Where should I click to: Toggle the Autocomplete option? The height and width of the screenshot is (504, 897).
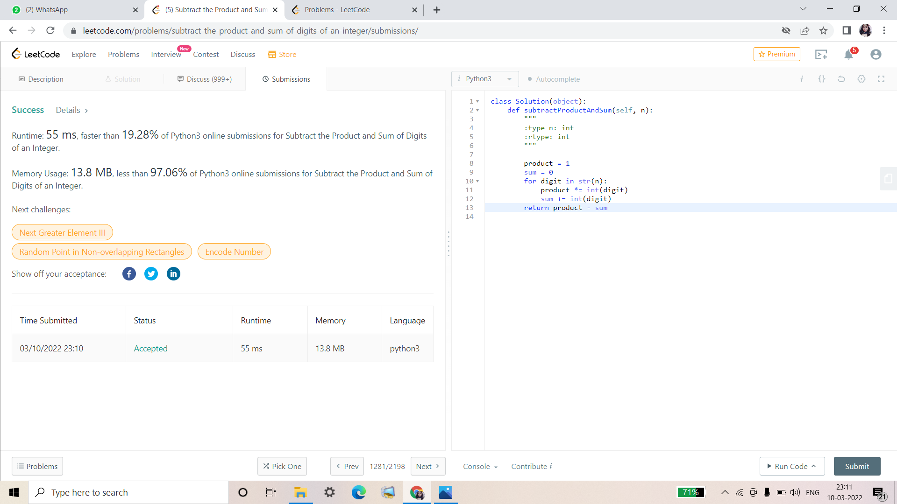pos(554,79)
